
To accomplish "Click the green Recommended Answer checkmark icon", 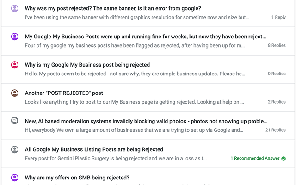I will coord(284,158).
